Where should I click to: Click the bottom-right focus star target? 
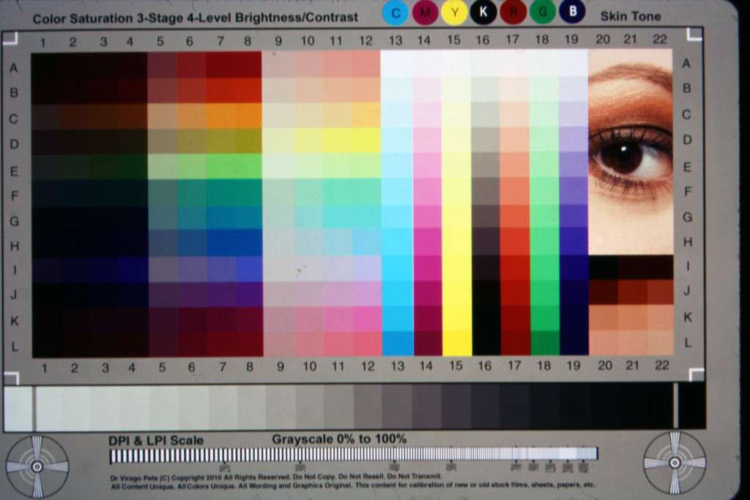click(675, 463)
